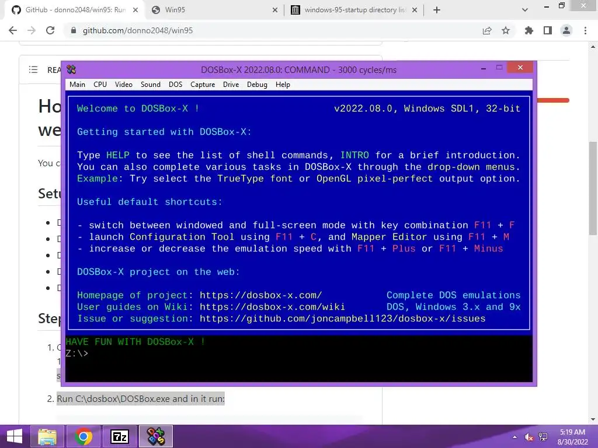Click the https://dosbox-x.com/wiki text

pyautogui.click(x=272, y=307)
